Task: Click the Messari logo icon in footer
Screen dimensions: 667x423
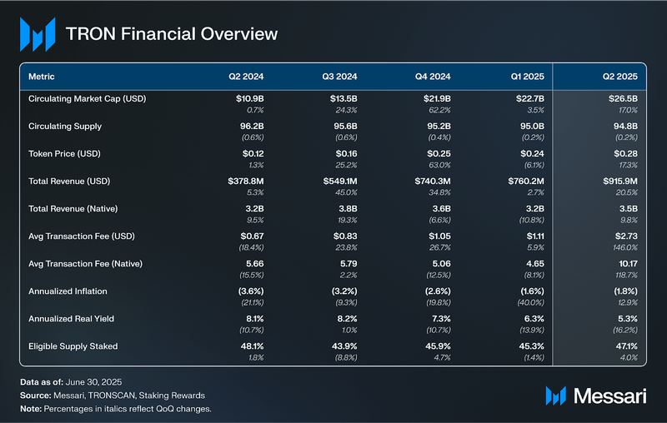Action: (x=555, y=396)
